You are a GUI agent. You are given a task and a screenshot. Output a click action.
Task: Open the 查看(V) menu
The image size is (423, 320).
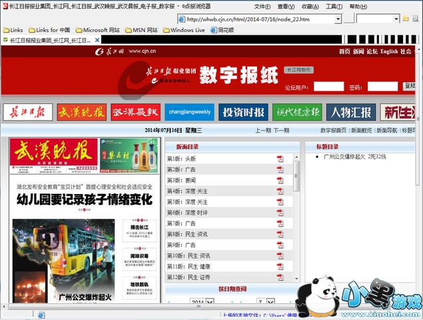click(x=286, y=7)
